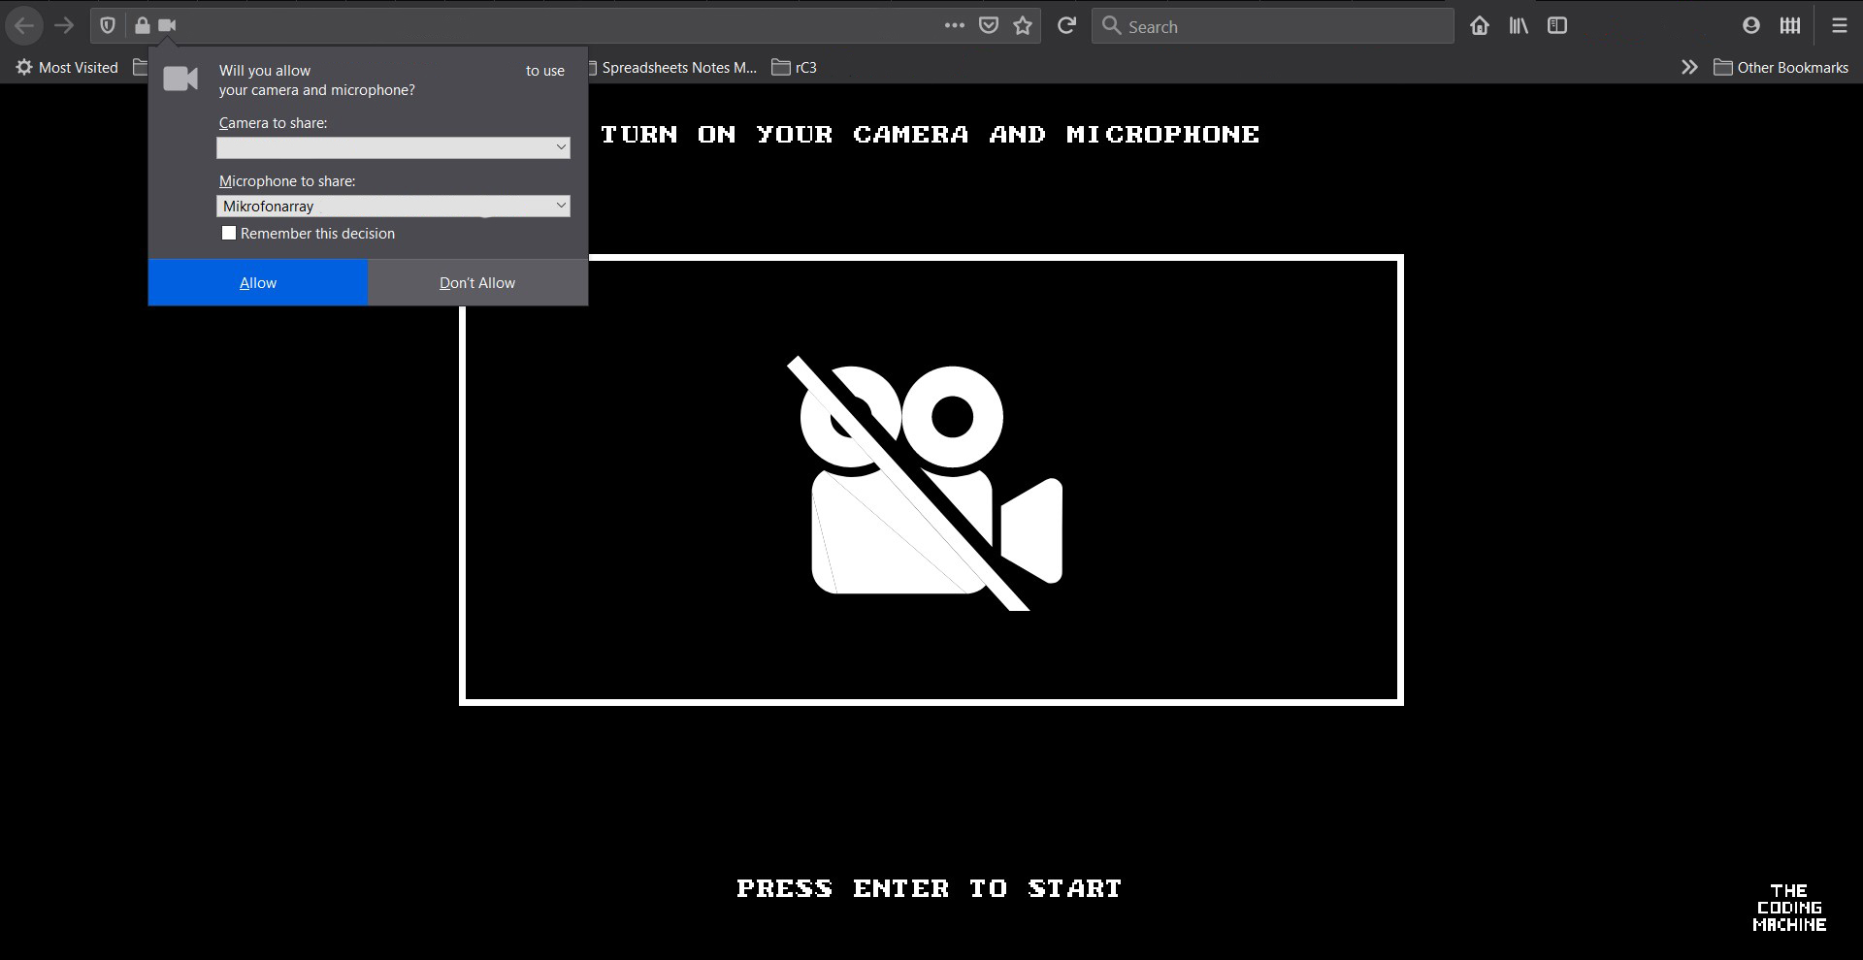Save page to Pocket icon

click(x=989, y=26)
